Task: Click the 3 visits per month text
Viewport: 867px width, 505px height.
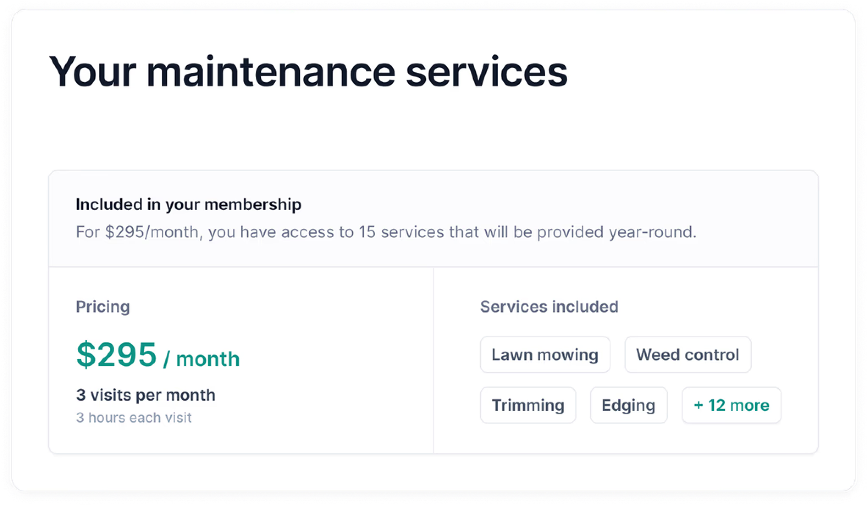Action: [x=146, y=395]
